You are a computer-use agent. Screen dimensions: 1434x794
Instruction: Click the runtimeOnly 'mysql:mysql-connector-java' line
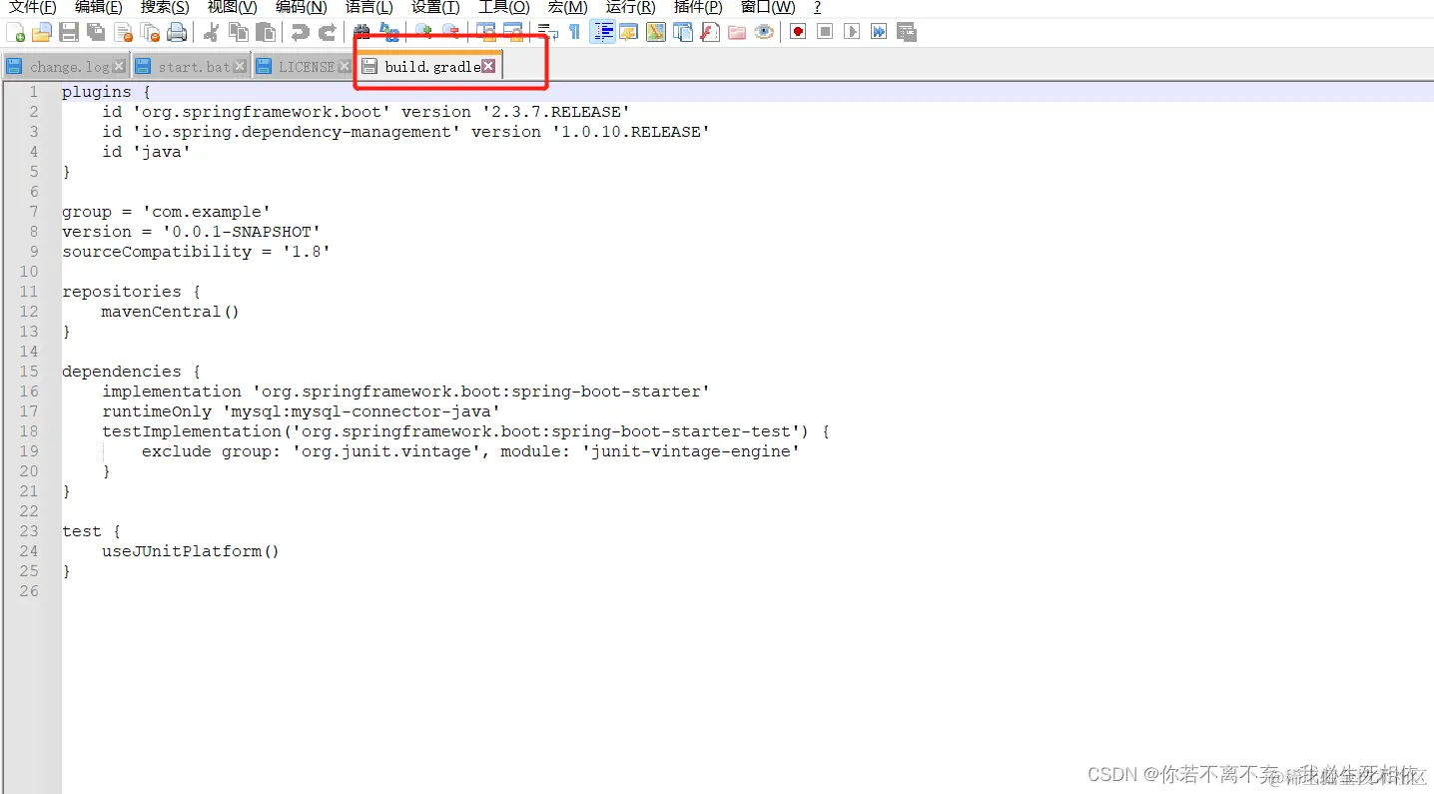[x=301, y=411]
